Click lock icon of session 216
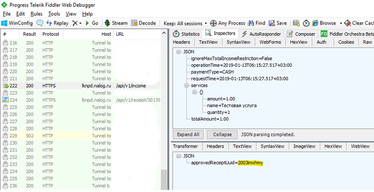The height and width of the screenshot is (192, 374). tap(5, 43)
